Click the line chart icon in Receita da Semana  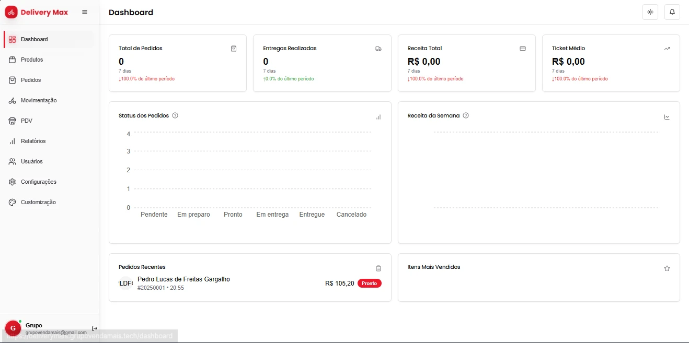[667, 117]
